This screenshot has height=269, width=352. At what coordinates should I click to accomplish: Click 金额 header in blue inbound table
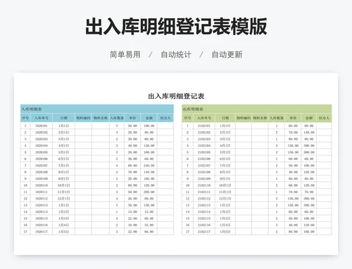point(149,118)
